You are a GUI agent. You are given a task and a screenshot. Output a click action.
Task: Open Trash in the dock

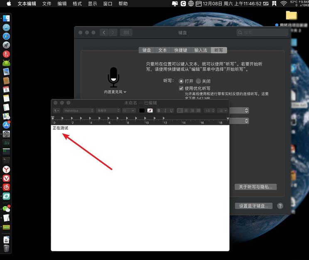coord(6,248)
